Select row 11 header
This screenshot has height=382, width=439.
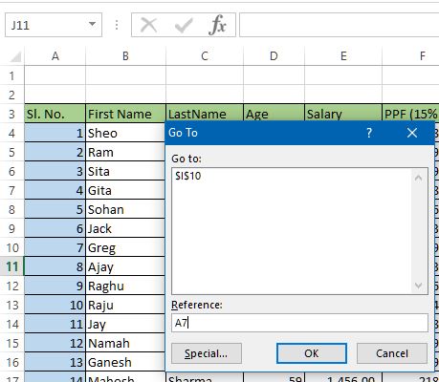point(12,266)
